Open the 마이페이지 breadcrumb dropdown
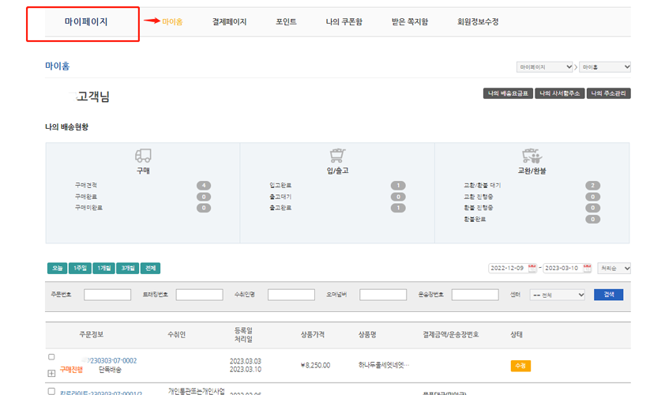Image resolution: width=665 pixels, height=395 pixels. (x=546, y=67)
